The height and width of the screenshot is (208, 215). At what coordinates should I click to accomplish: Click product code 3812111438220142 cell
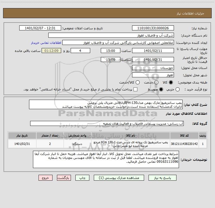click(184, 144)
